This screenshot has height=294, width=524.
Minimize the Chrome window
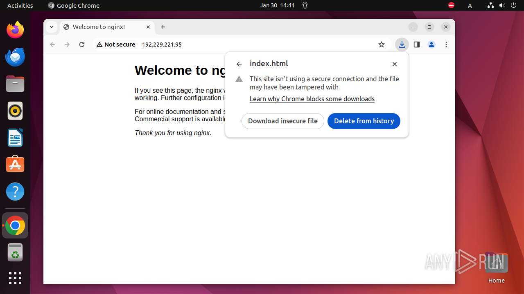(x=413, y=27)
